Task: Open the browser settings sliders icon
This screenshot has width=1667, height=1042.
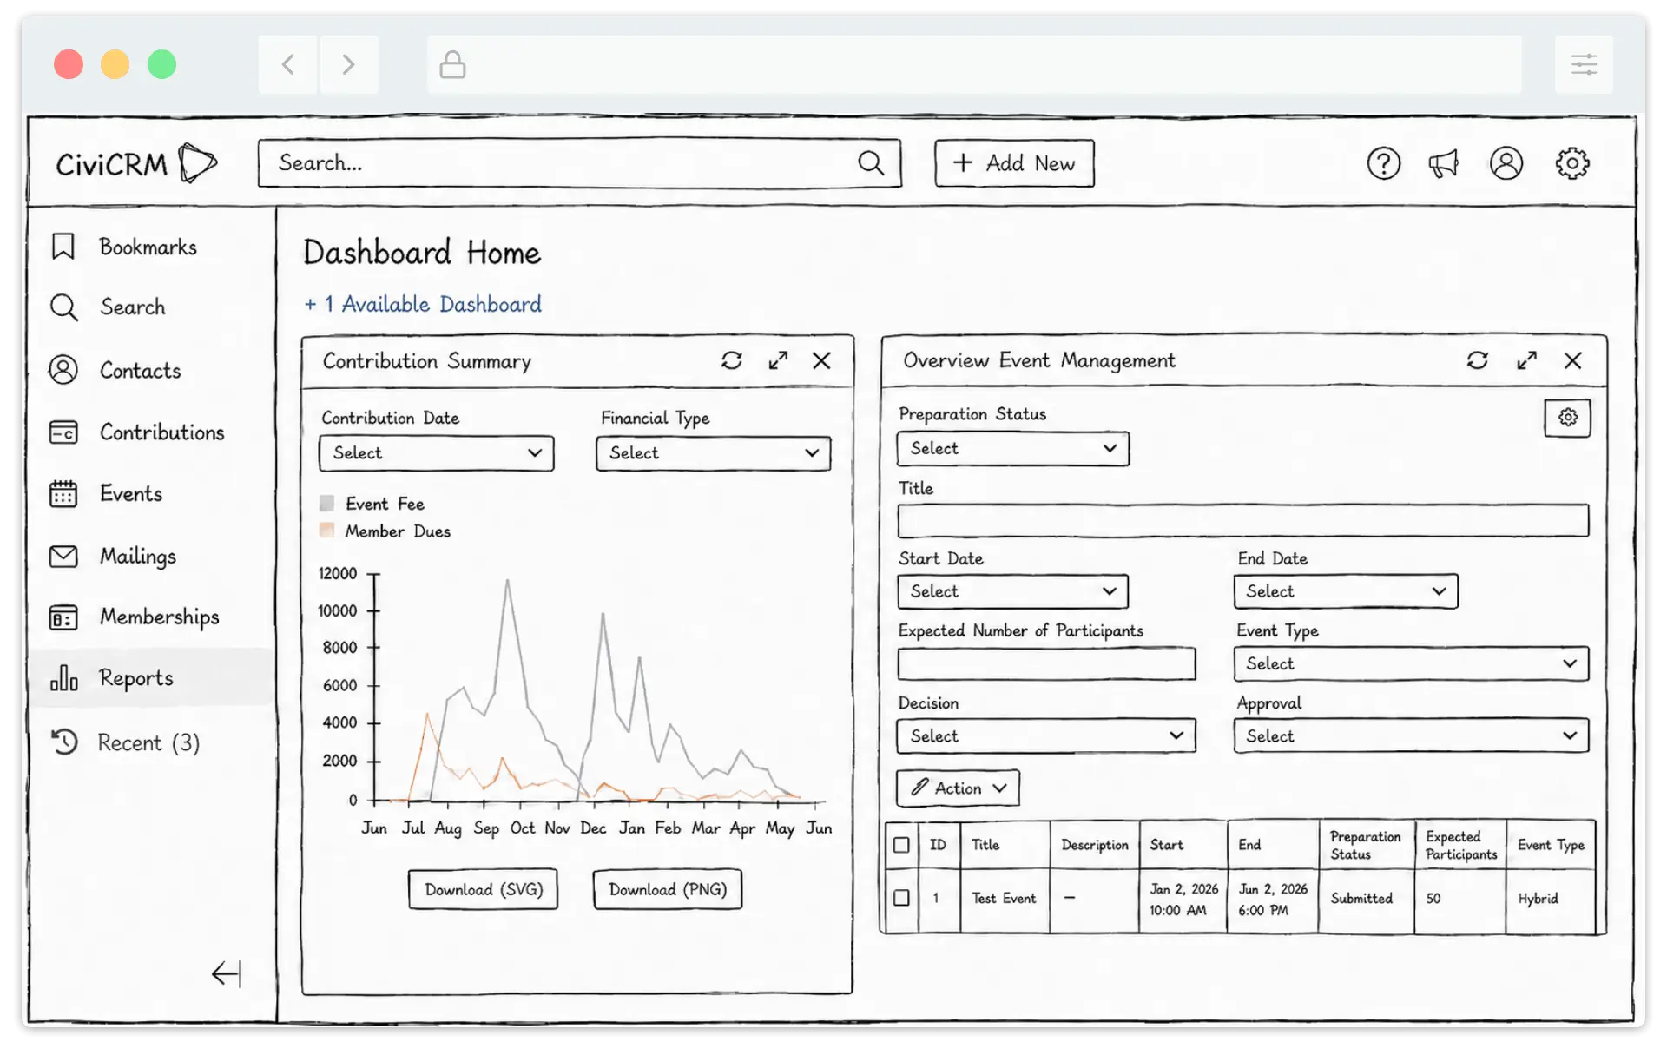Action: tap(1584, 64)
